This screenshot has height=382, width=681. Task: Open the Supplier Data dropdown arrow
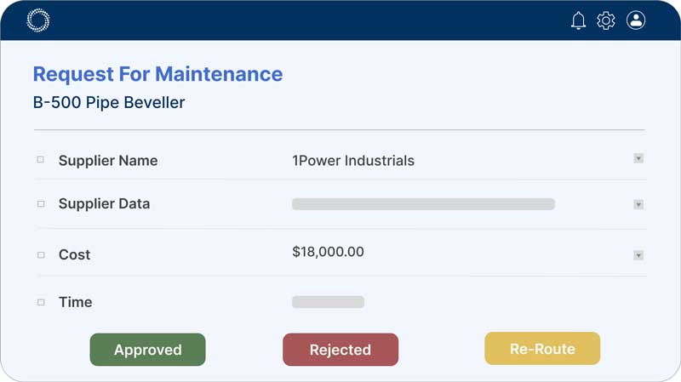click(638, 204)
